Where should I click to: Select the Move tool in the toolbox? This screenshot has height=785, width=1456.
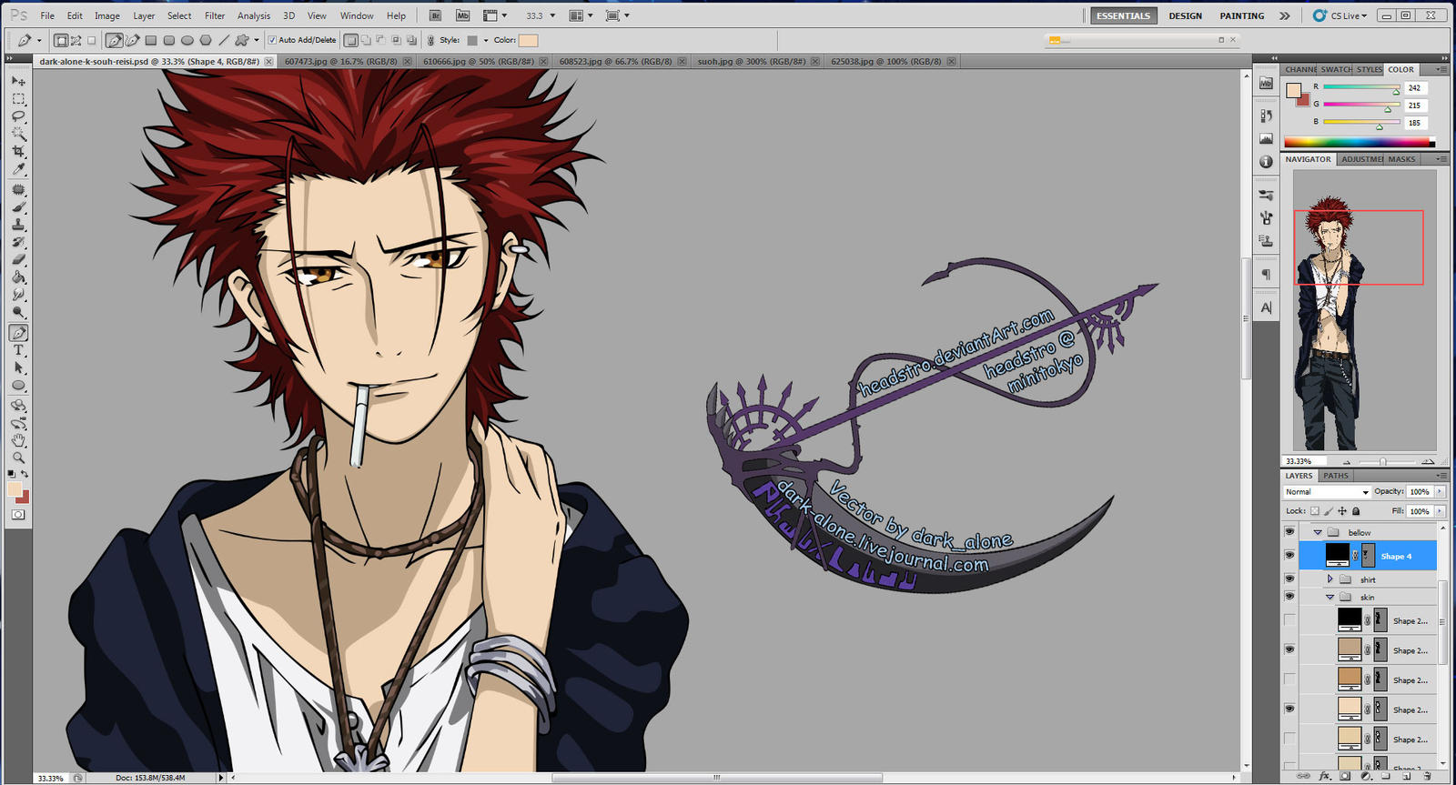tap(18, 81)
